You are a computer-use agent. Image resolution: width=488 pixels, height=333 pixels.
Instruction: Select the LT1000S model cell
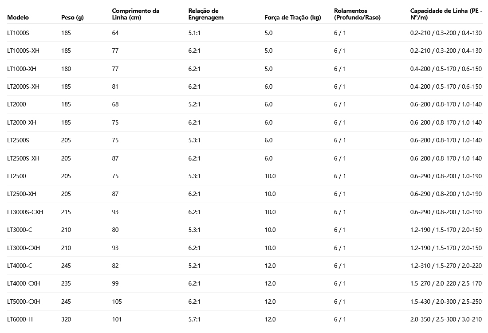18,33
